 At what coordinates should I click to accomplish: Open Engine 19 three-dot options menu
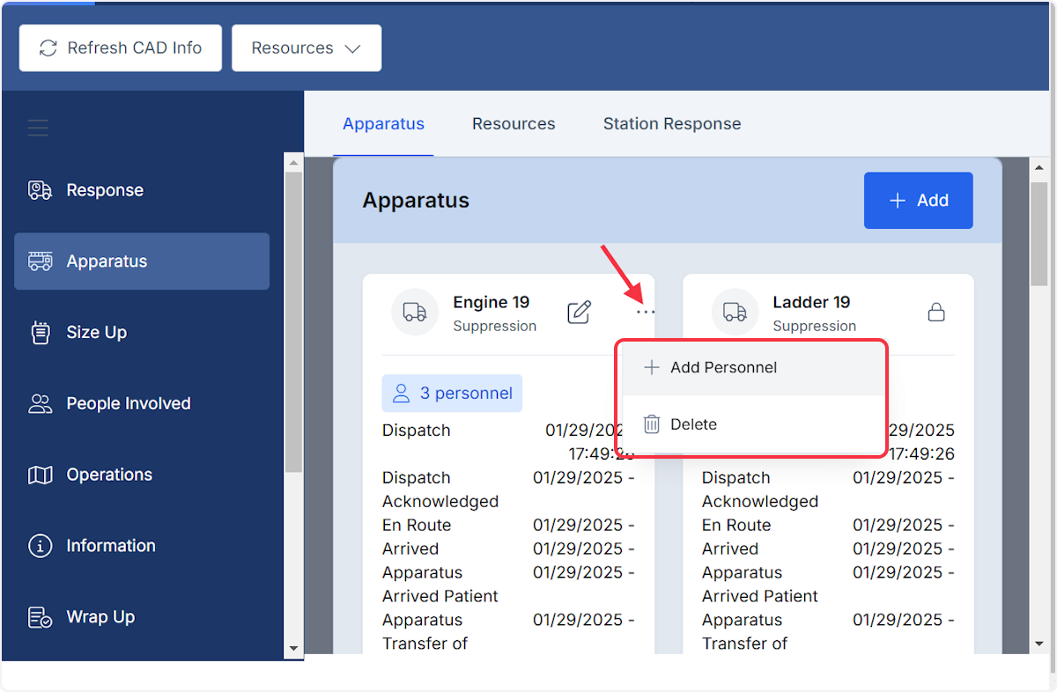pyautogui.click(x=646, y=312)
